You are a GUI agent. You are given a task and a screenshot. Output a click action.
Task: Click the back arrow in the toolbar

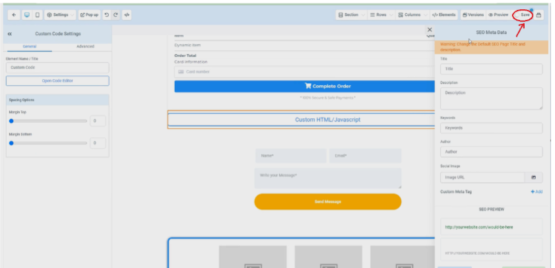pos(15,15)
